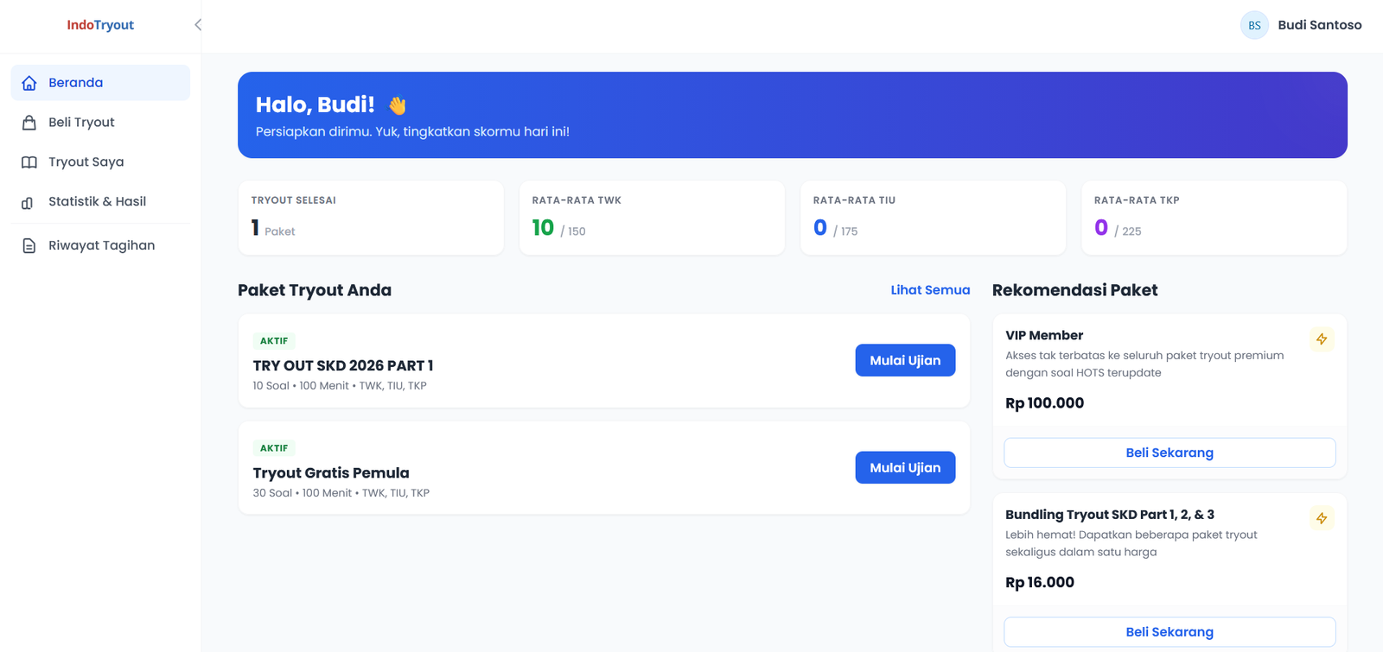The height and width of the screenshot is (652, 1383).
Task: Buy the Bundling Tryout SKD package
Action: 1169,632
